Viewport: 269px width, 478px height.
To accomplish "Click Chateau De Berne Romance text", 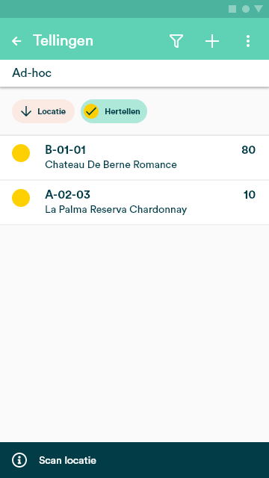I will 111,164.
